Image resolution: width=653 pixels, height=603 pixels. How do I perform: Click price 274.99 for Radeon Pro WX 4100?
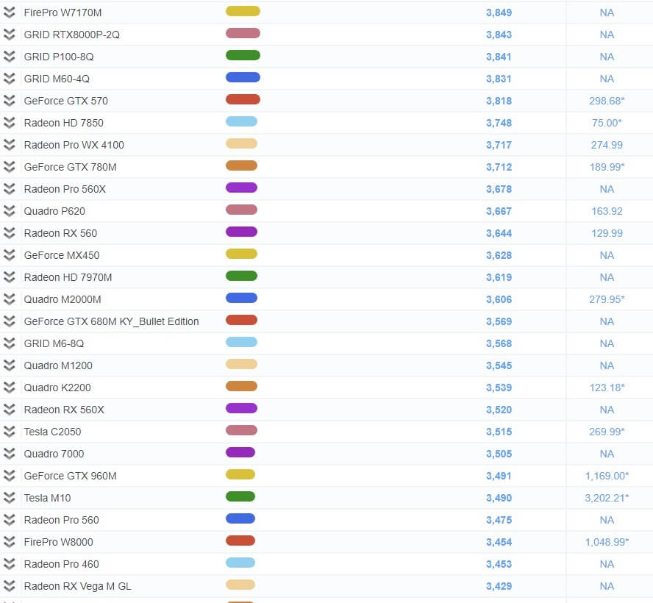(x=607, y=146)
